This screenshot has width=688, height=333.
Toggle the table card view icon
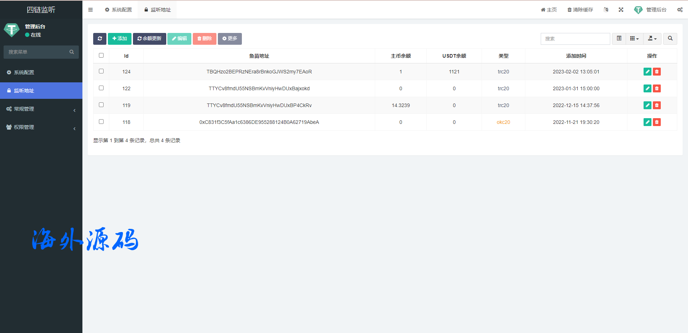(x=619, y=39)
